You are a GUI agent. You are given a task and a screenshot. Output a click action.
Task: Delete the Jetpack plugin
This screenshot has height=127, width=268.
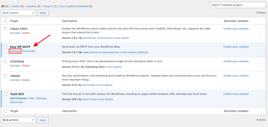pyautogui.click(x=26, y=80)
